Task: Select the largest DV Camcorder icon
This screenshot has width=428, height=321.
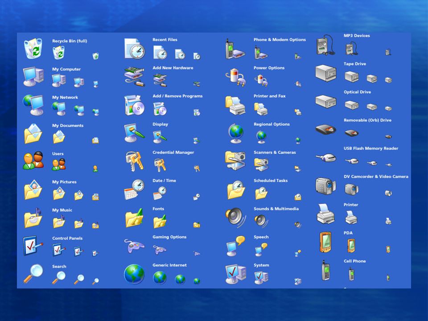Action: (x=325, y=186)
